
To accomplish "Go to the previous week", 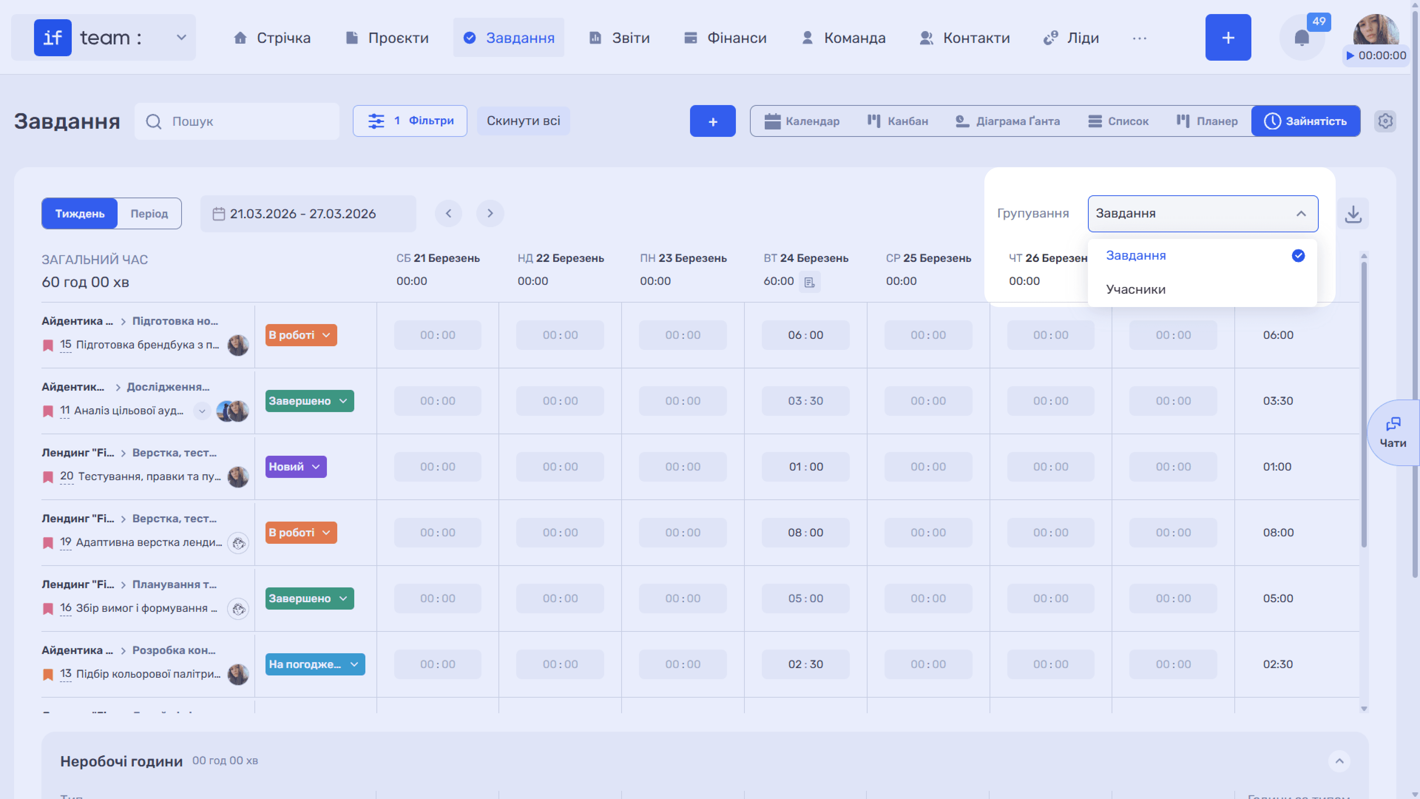I will click(449, 213).
